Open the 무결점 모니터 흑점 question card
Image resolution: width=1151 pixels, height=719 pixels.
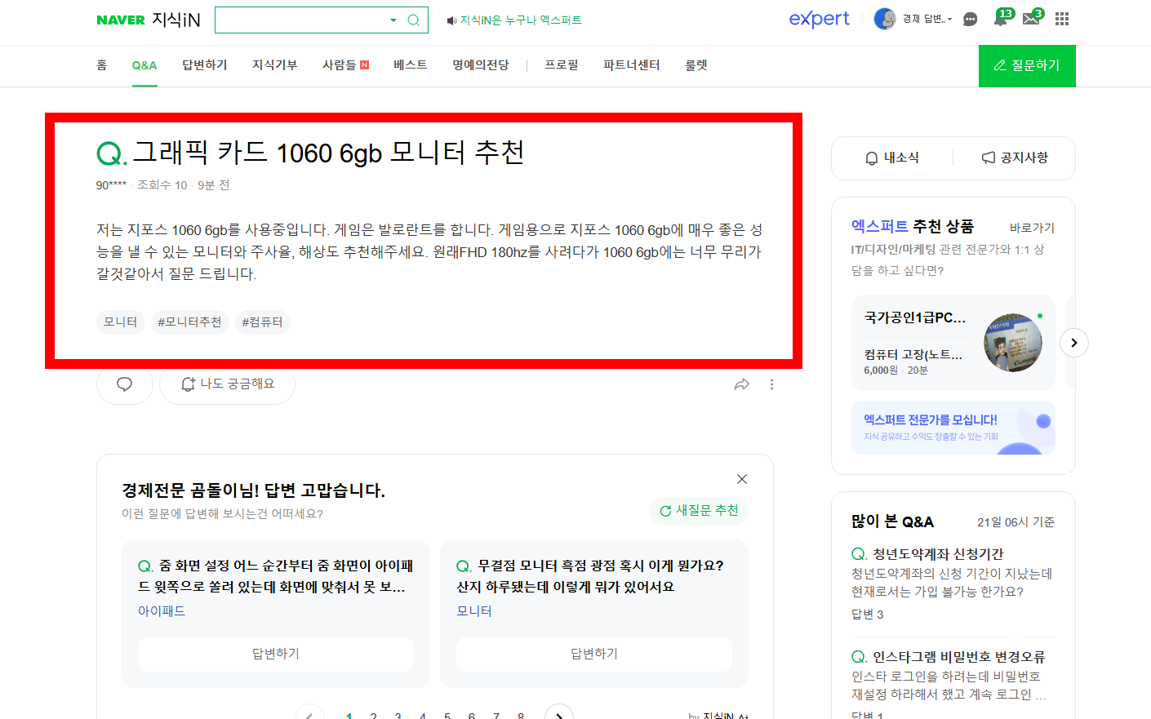click(590, 576)
